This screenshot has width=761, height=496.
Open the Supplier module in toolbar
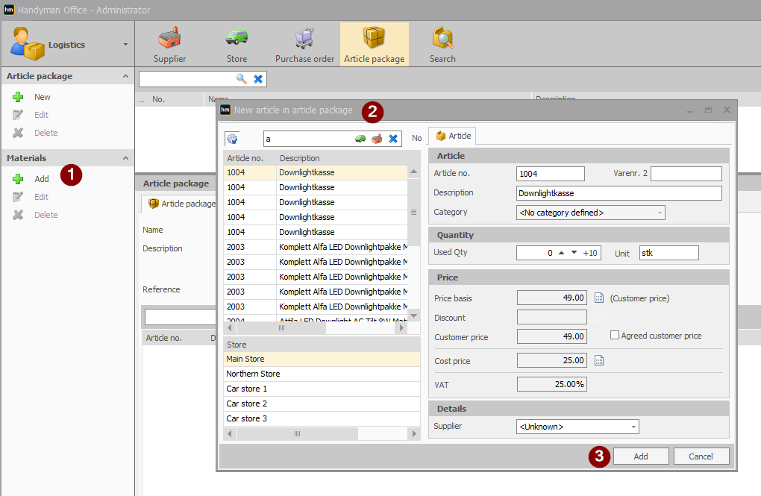(x=169, y=45)
